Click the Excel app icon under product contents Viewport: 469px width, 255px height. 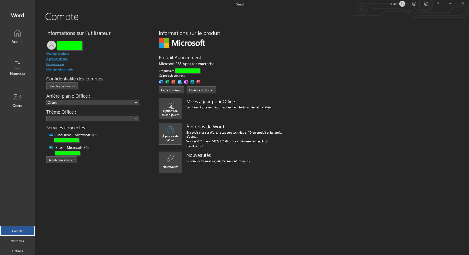pos(167,82)
